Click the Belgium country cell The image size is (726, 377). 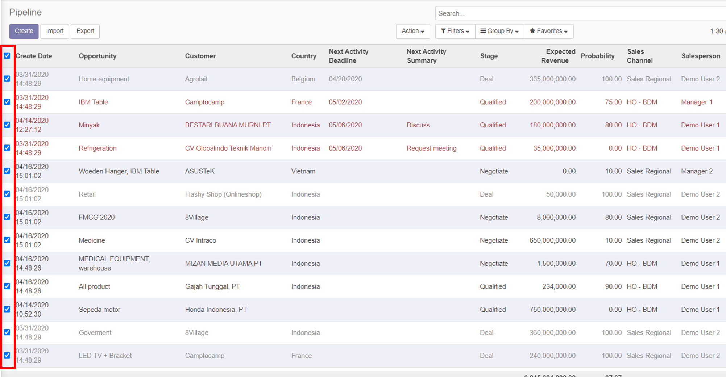click(303, 79)
